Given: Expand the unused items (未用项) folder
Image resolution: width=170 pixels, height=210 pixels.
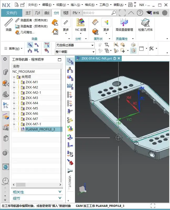Looking at the screenshot, I should (14, 77).
